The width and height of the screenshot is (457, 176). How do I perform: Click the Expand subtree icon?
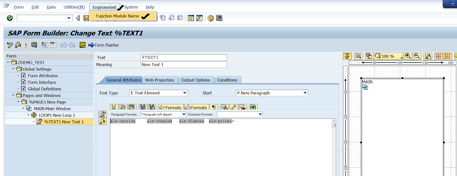click(45, 45)
